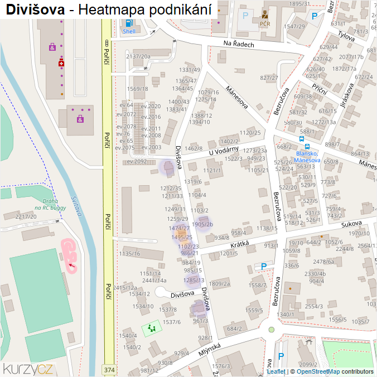This screenshot has height=377, width=377.
Task: Click house number 1340/1
Action: tap(286, 315)
